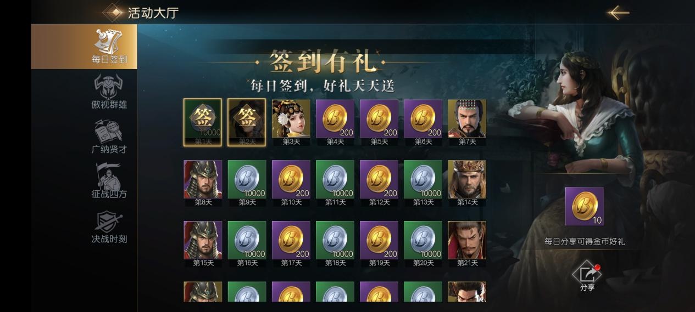
Task: Select the 第7天 general portrait reward
Action: [x=466, y=122]
